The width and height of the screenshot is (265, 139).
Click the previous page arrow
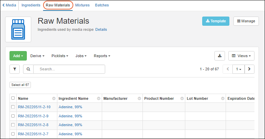228,69
